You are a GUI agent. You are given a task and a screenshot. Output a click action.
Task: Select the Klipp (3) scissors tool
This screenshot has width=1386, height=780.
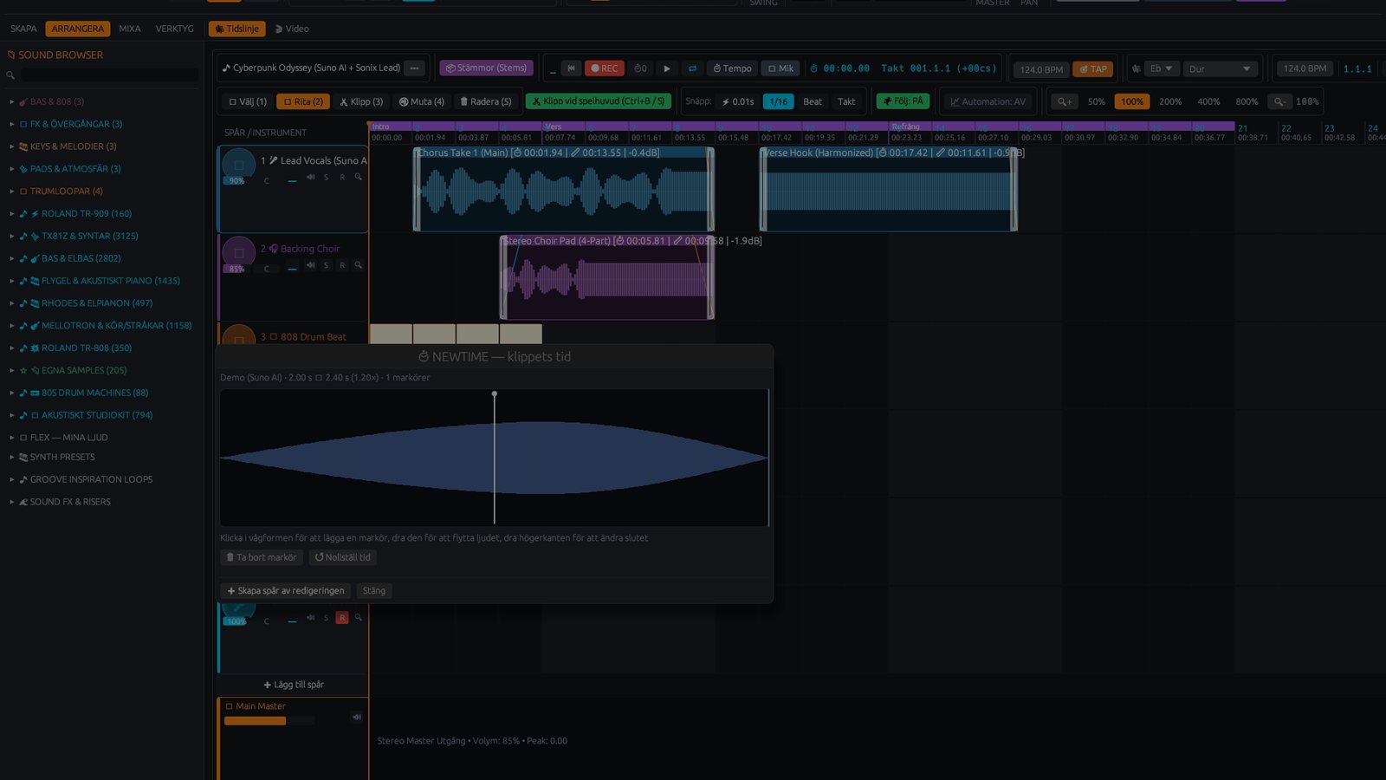pos(361,101)
